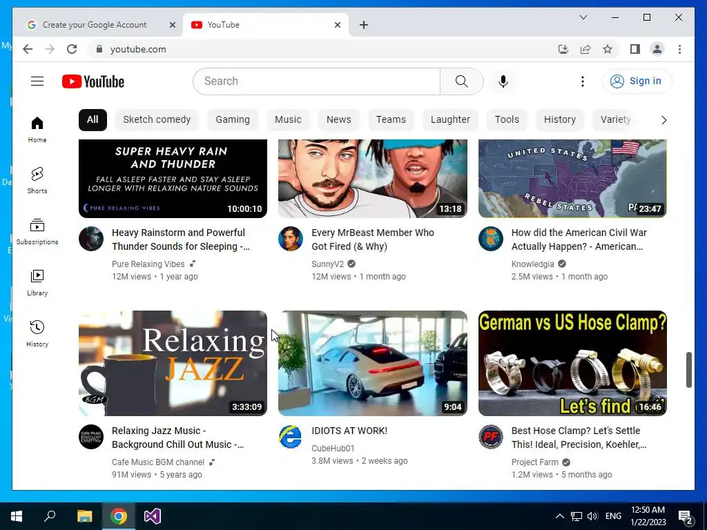This screenshot has height=530, width=707.
Task: Open German vs US Hose Clamp thumbnail
Action: (x=572, y=363)
